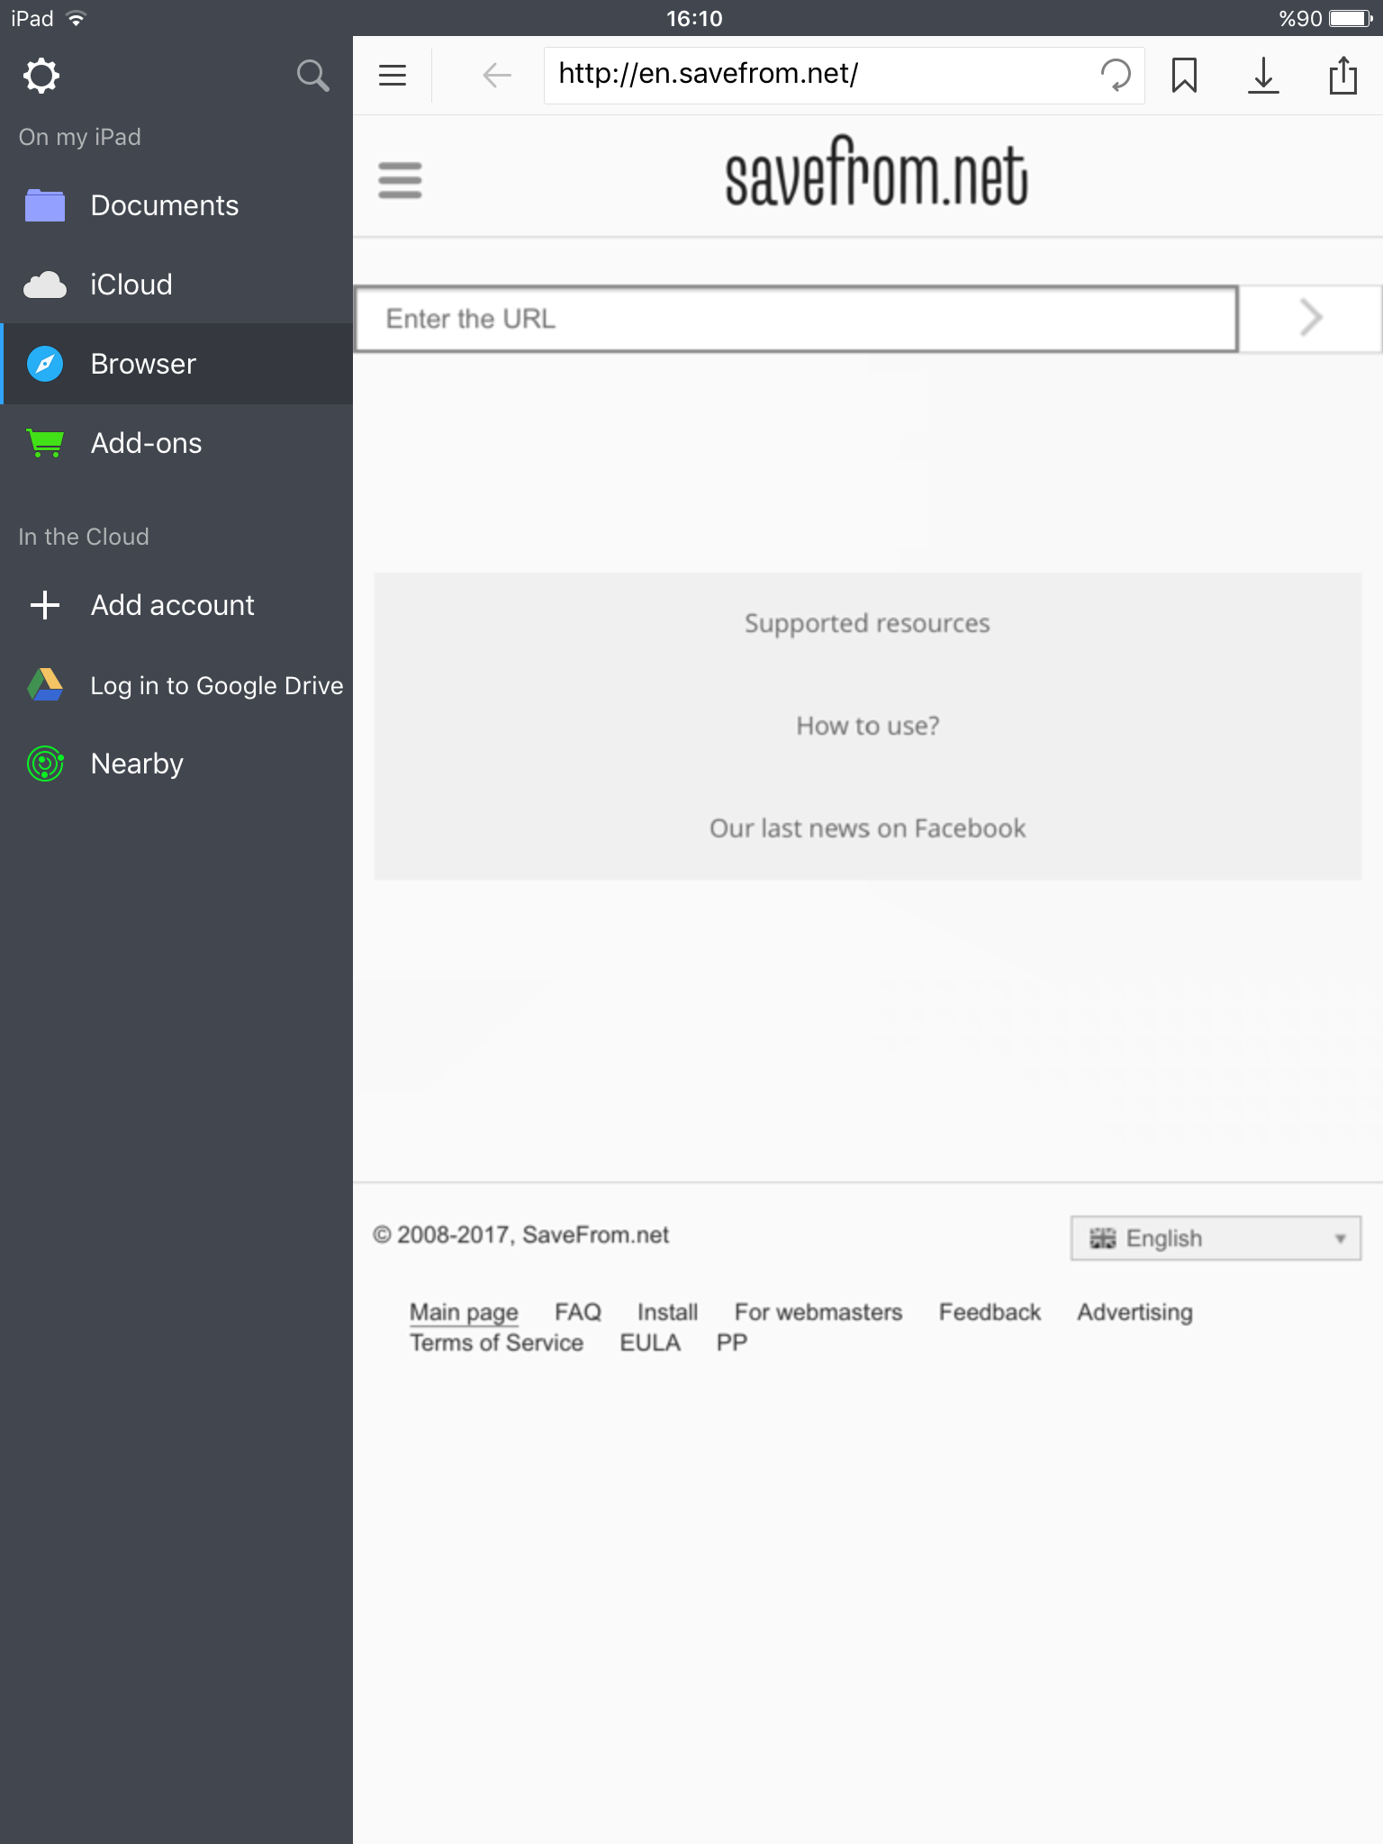The width and height of the screenshot is (1383, 1844).
Task: Open the How to use? link
Action: pyautogui.click(x=867, y=726)
